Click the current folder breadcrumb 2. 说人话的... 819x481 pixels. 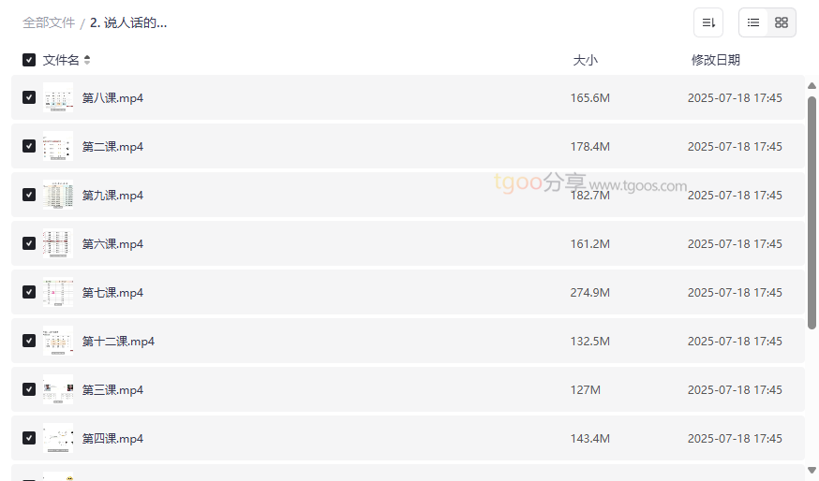[128, 22]
